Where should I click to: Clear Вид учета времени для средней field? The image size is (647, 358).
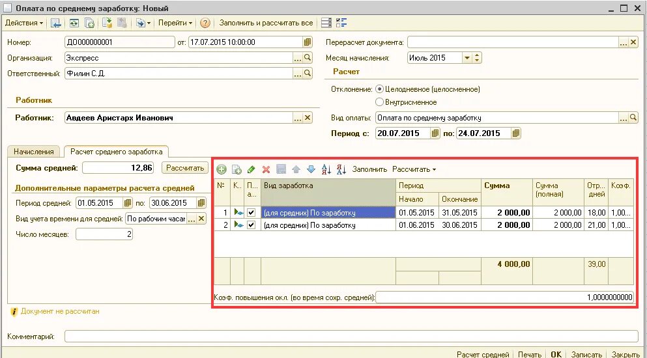tap(201, 219)
